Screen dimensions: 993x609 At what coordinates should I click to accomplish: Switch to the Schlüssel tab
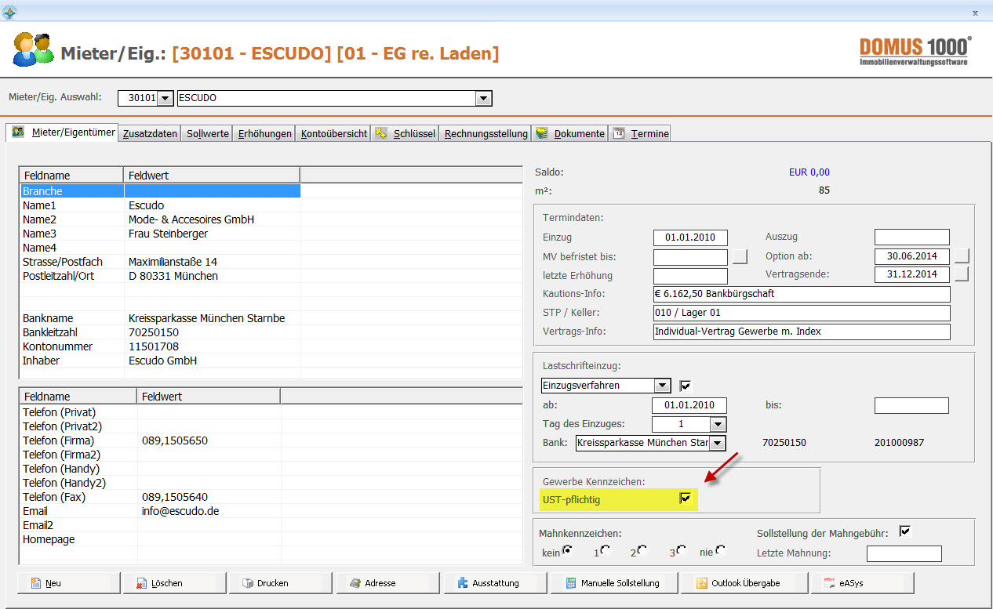(x=405, y=134)
